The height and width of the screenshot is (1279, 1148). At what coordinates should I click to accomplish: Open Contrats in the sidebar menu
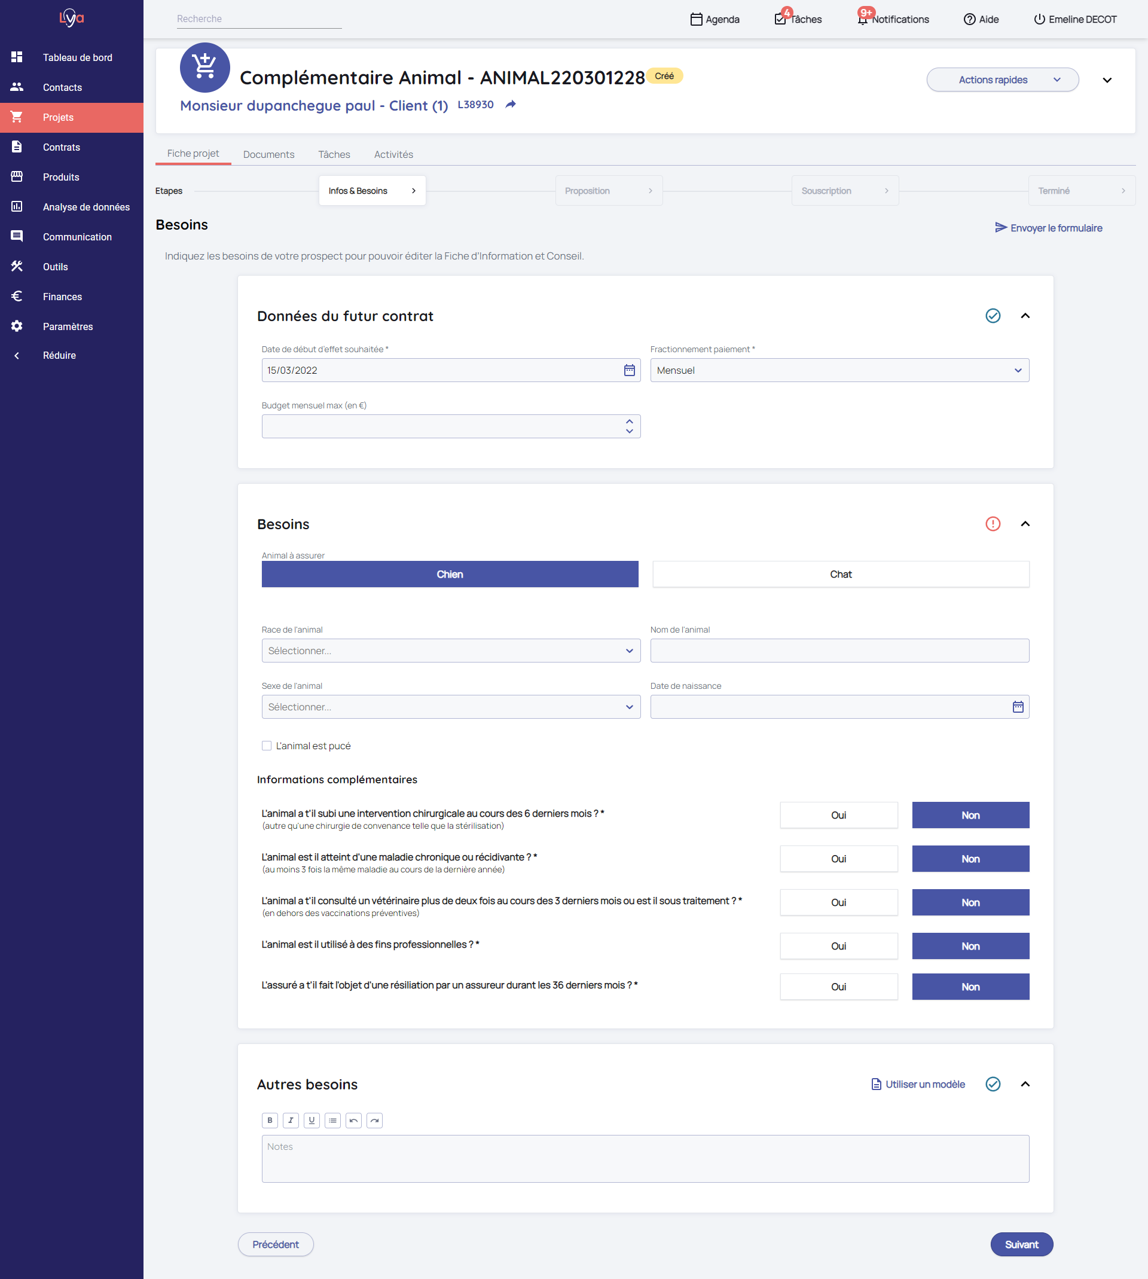(61, 147)
